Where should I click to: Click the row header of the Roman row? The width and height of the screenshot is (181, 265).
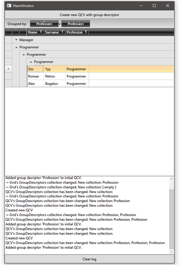click(x=9, y=76)
